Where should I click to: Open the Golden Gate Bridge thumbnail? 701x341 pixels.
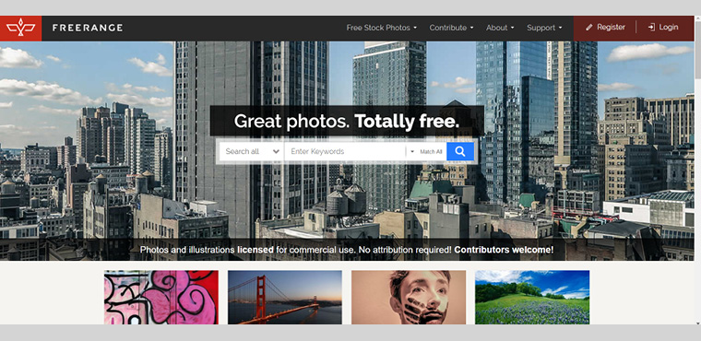(x=285, y=297)
